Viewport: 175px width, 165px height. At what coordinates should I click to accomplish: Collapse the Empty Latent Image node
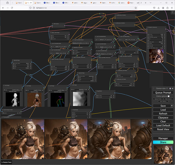(51, 33)
